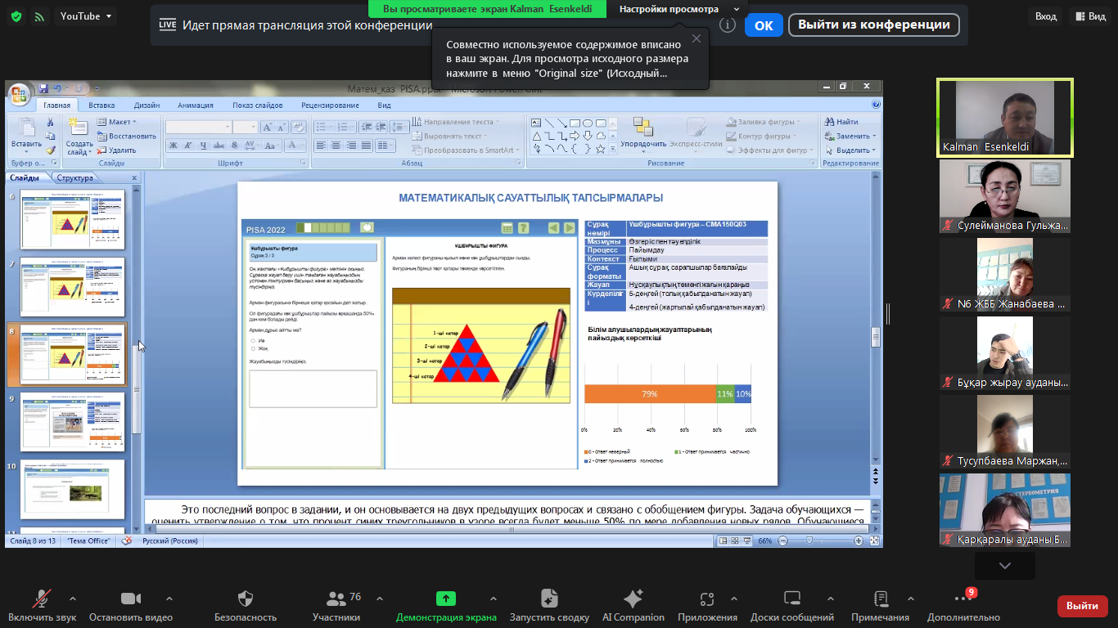Viewport: 1118px width, 628px height.
Task: Open the Дополнительно more options icon
Action: (963, 599)
